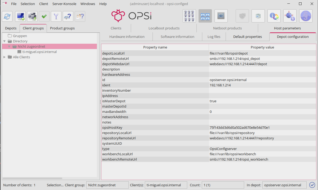Screen dimensions: 318x190
Task: Open the Localboot products tab
Action: click(x=164, y=28)
